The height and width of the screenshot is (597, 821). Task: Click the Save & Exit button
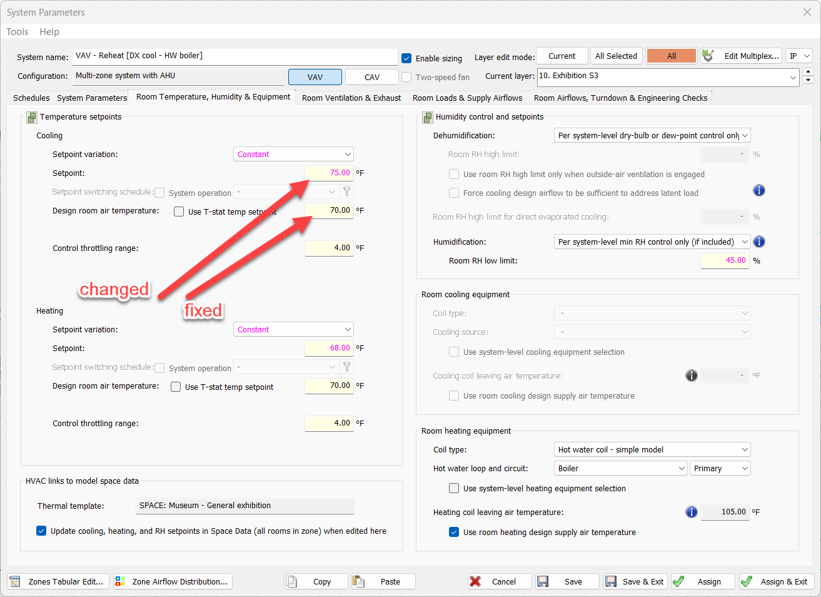click(x=635, y=581)
